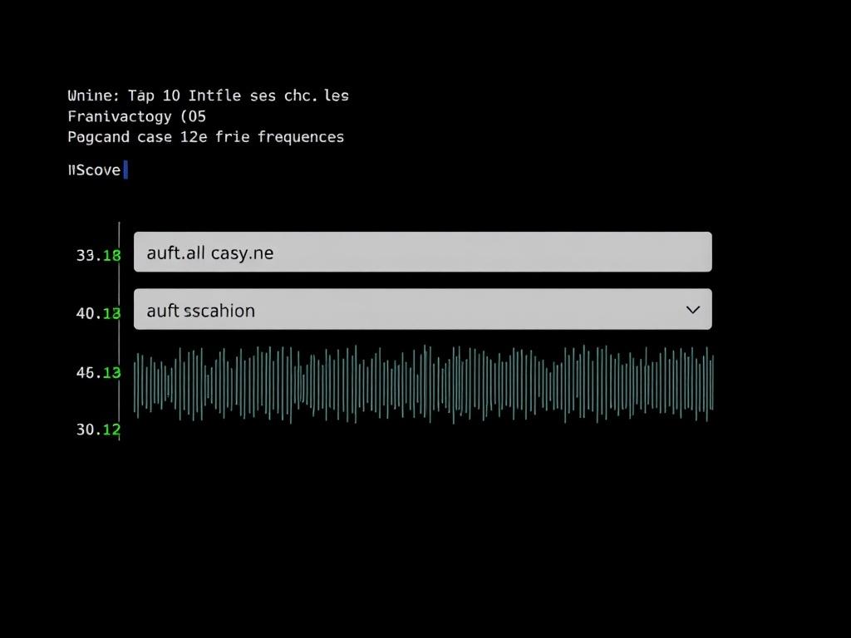This screenshot has height=638, width=851.
Task: Click the waveform's left starting edge
Action: (x=136, y=384)
